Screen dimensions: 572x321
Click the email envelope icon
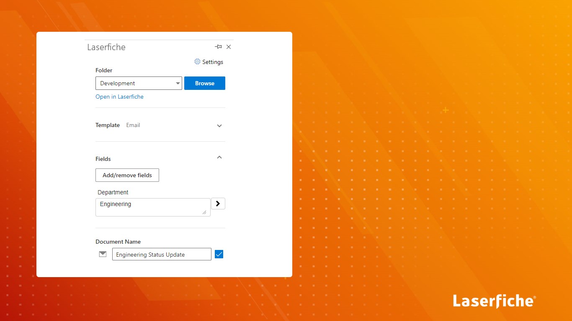tap(103, 254)
